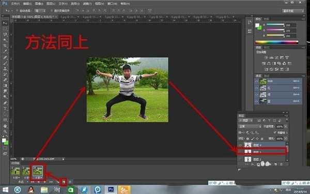Open the layer Fill slider arrow

tap(286, 139)
